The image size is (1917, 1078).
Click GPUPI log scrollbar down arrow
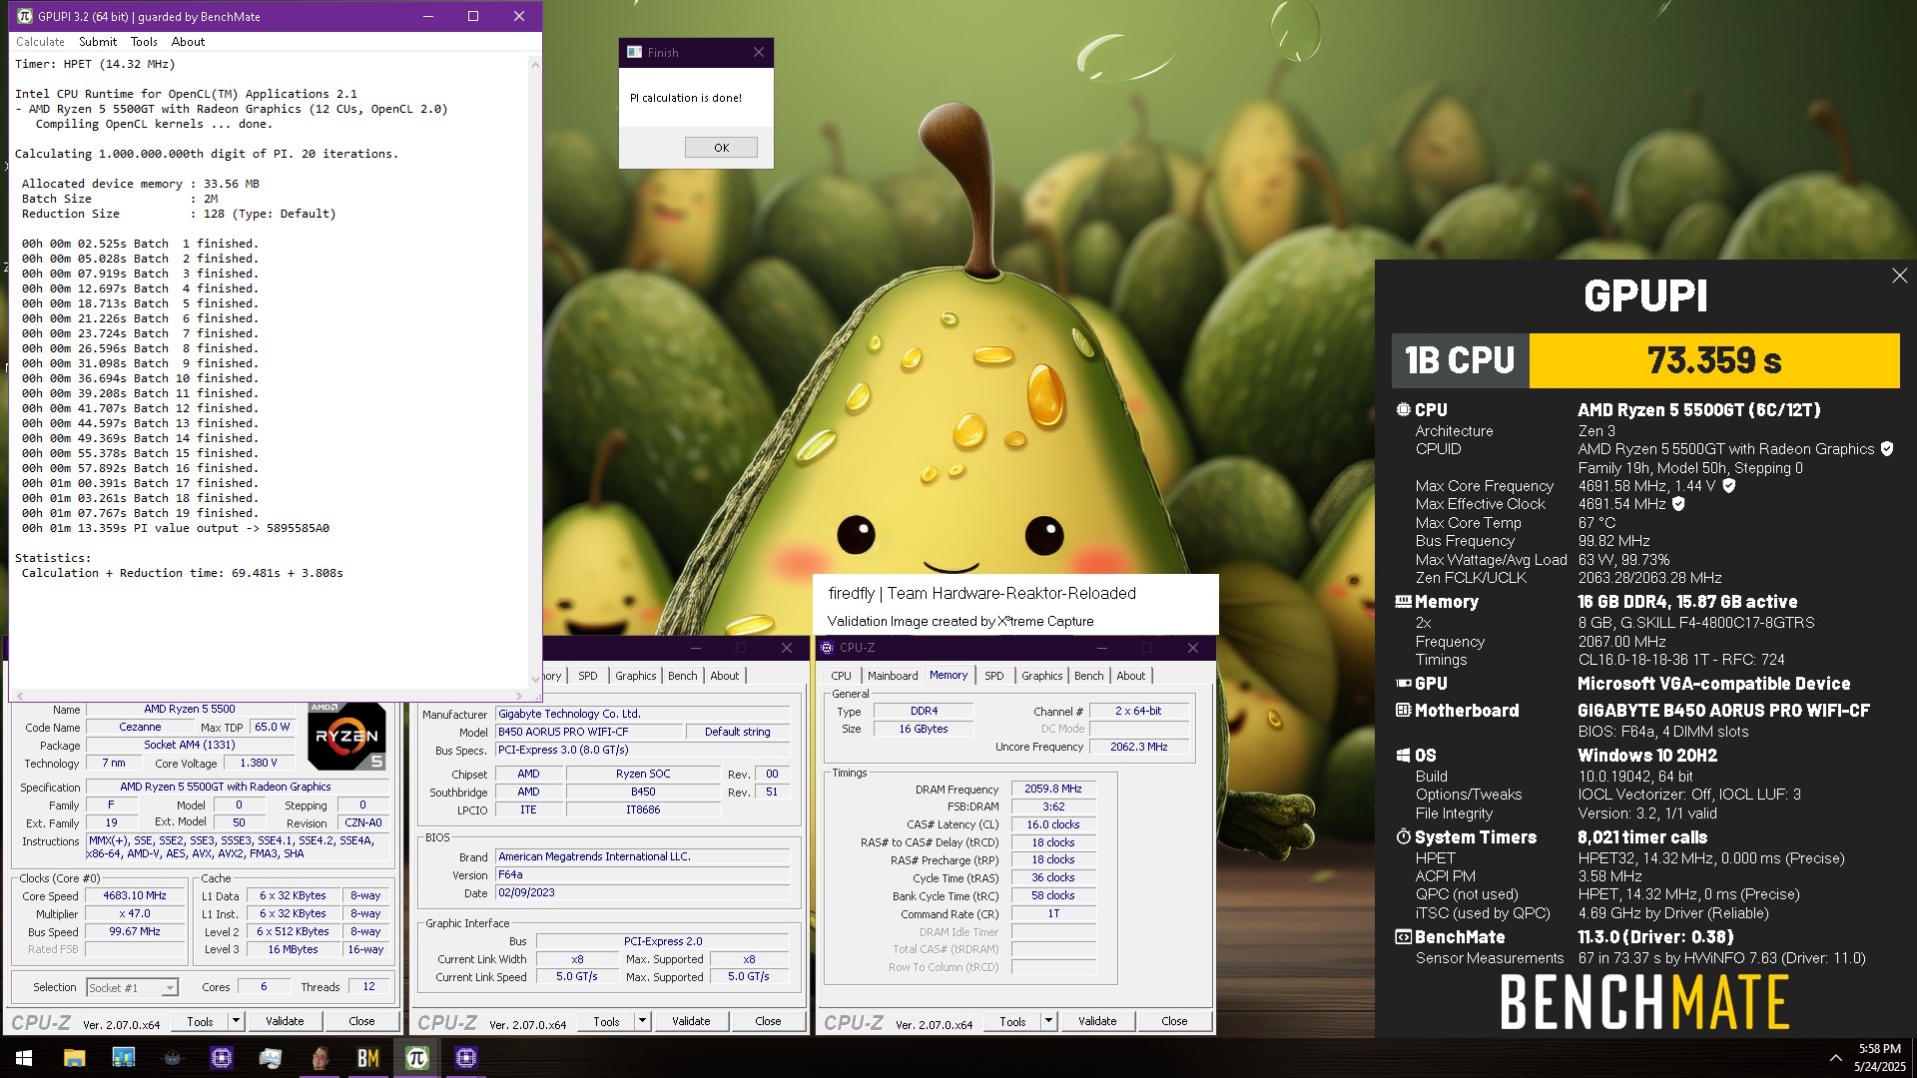(535, 680)
